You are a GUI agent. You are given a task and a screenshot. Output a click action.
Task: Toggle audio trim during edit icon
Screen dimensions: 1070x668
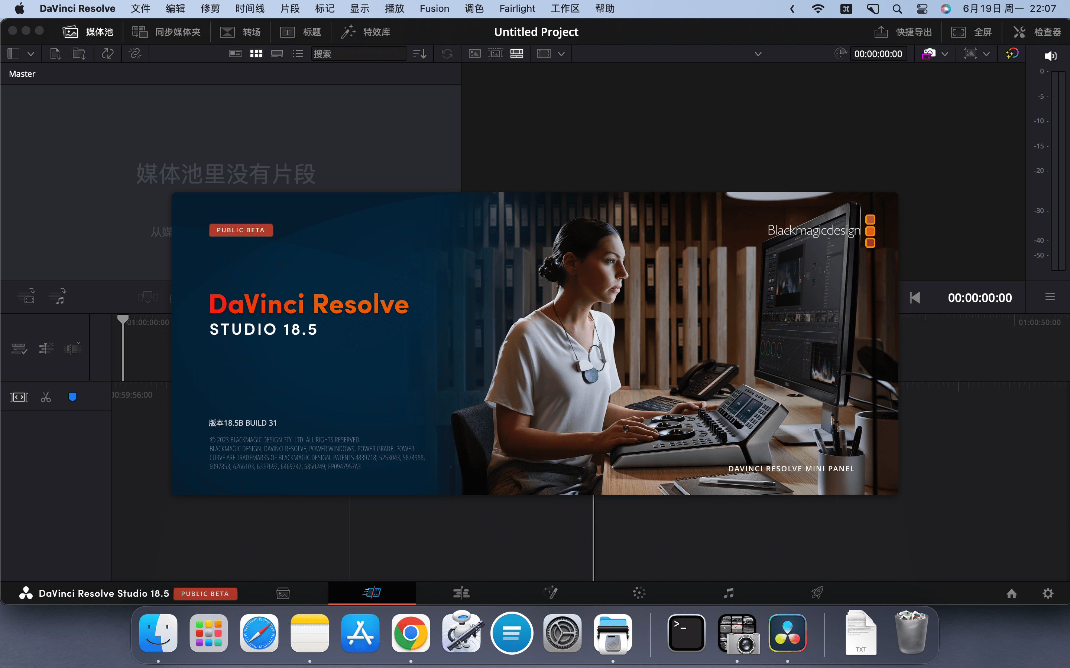point(73,348)
